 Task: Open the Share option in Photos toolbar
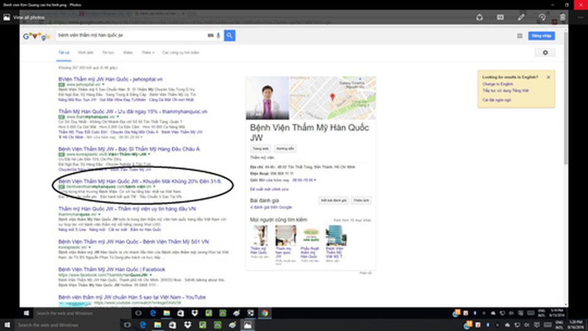click(478, 17)
